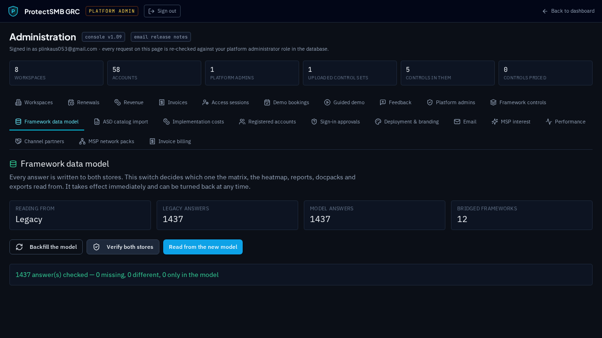Click the Model Answers 1437 card
Image resolution: width=602 pixels, height=338 pixels.
pyautogui.click(x=374, y=215)
